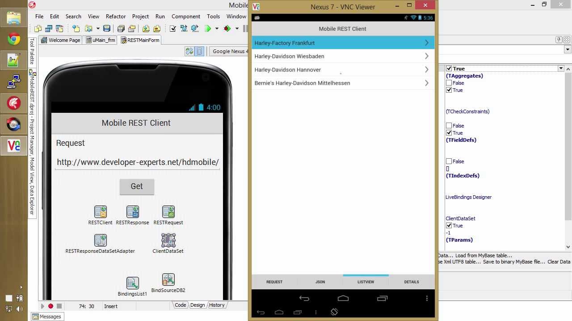Select the BindSourceDB2 component icon
The image size is (572, 321).
pos(168,279)
